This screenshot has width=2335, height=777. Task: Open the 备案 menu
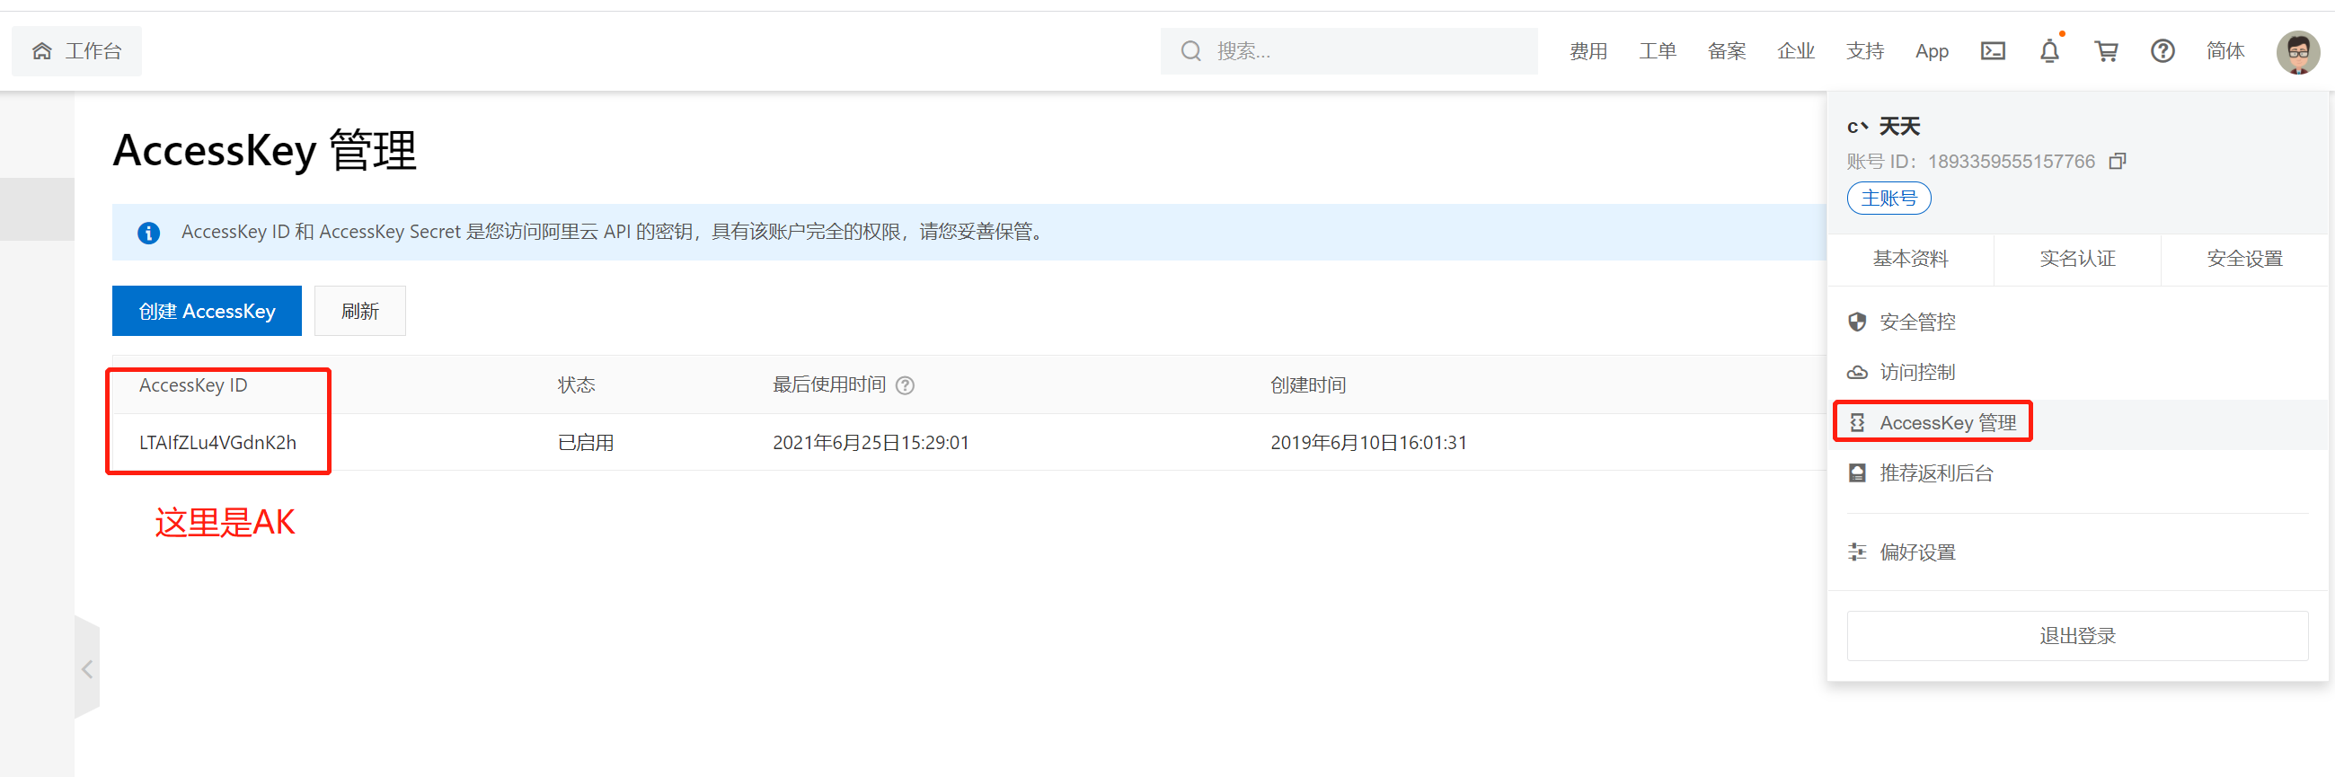(x=1727, y=52)
